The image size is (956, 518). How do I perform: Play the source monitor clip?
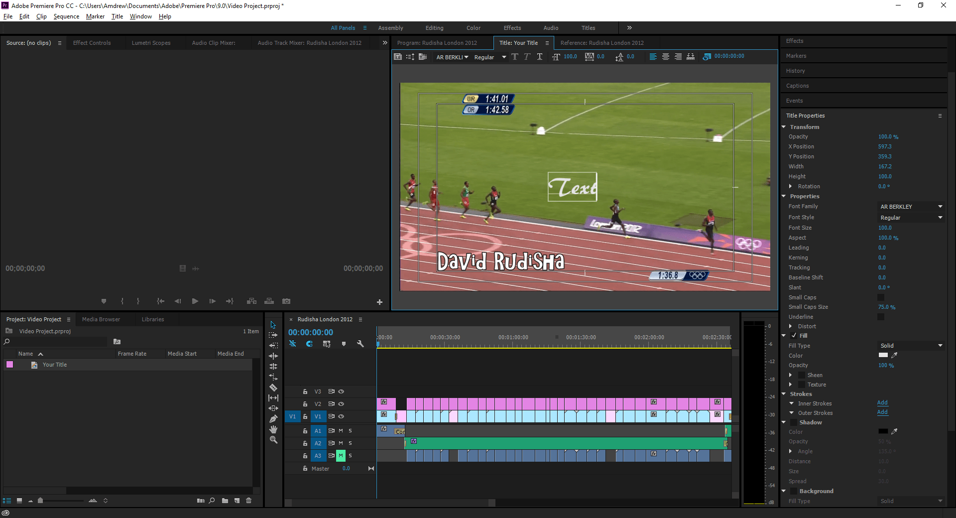(x=195, y=301)
